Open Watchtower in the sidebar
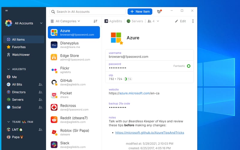Viewport: 240px width, 150px height. coord(24,55)
